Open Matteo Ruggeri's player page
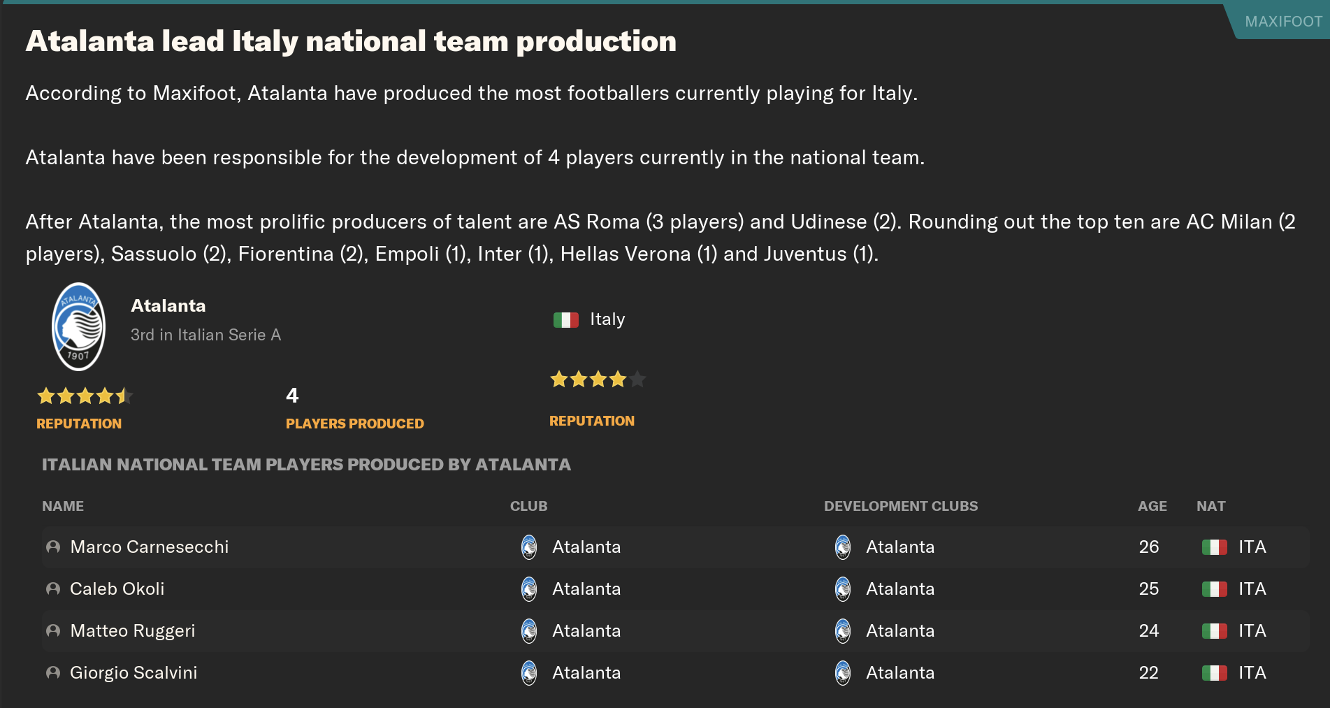This screenshot has height=708, width=1330. (133, 631)
